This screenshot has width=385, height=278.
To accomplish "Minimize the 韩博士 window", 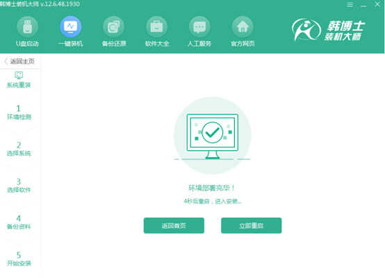I will point(363,5).
